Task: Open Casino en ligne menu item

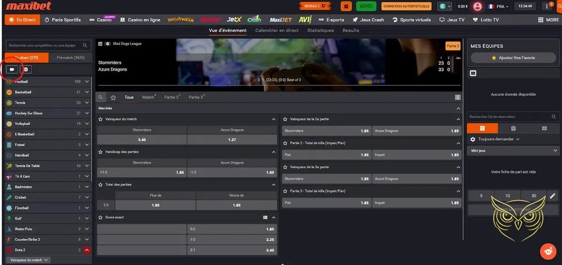Action: click(x=140, y=20)
